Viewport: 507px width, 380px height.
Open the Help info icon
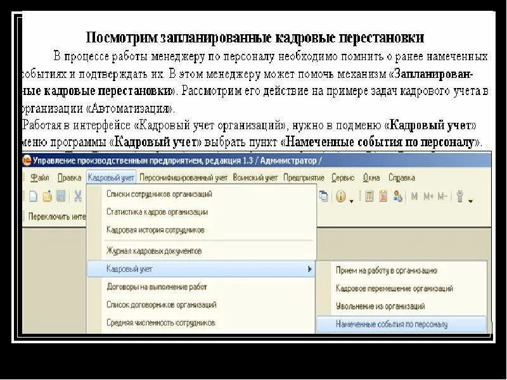coord(340,196)
